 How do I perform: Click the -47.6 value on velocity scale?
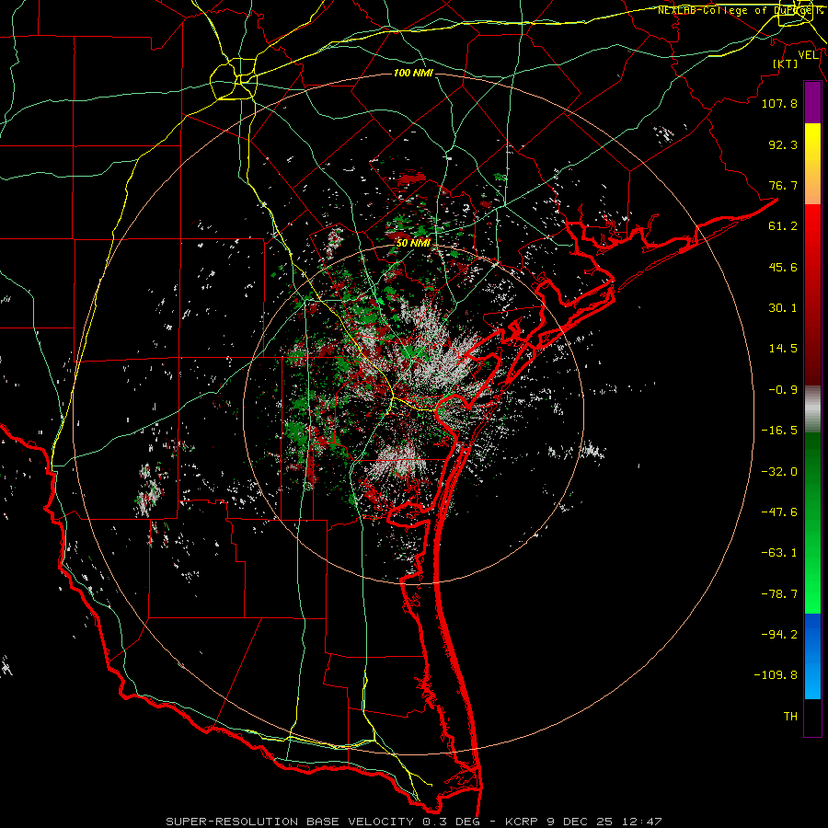coord(779,512)
